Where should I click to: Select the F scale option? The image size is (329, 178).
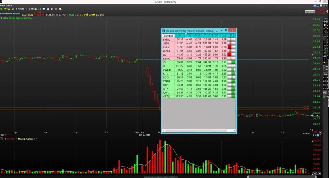coord(320,135)
